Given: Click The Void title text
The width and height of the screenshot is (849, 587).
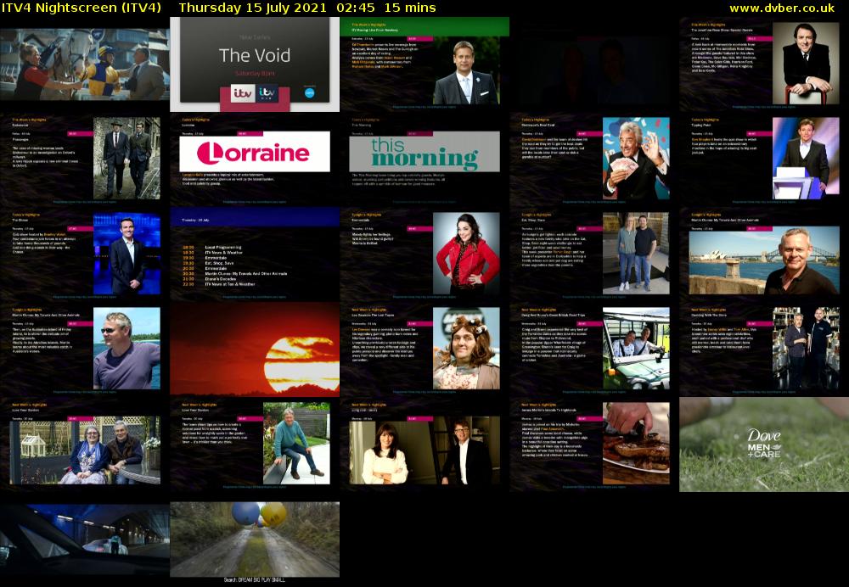Looking at the screenshot, I should tap(255, 55).
